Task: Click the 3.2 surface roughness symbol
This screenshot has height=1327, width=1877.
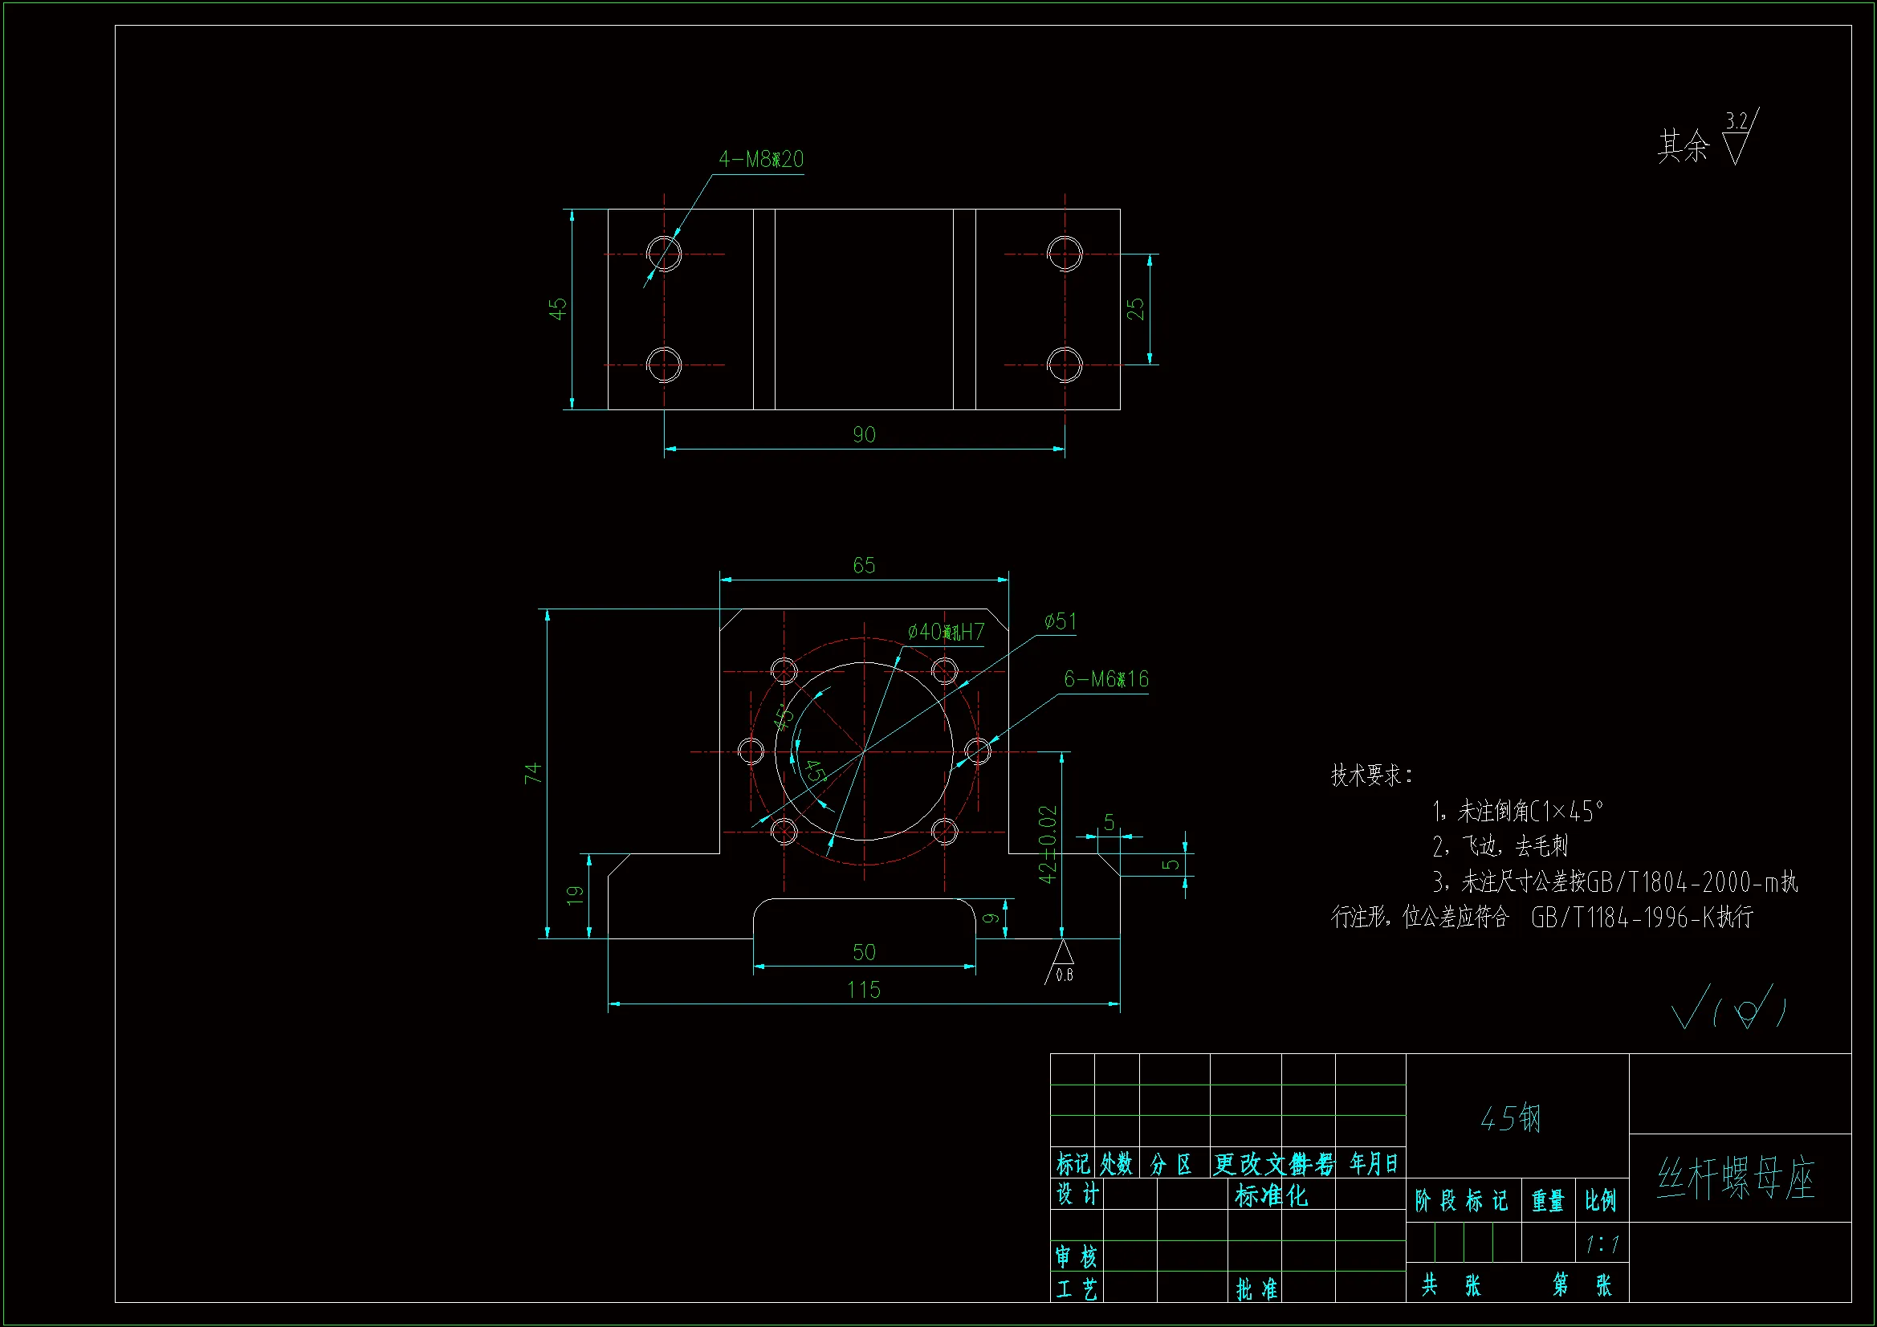Action: 1737,139
